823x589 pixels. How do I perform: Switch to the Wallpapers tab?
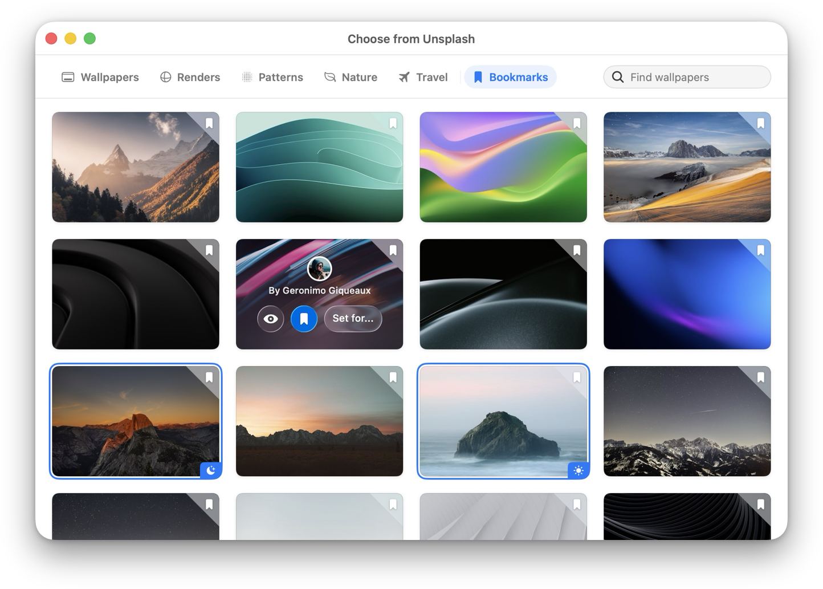pos(100,77)
